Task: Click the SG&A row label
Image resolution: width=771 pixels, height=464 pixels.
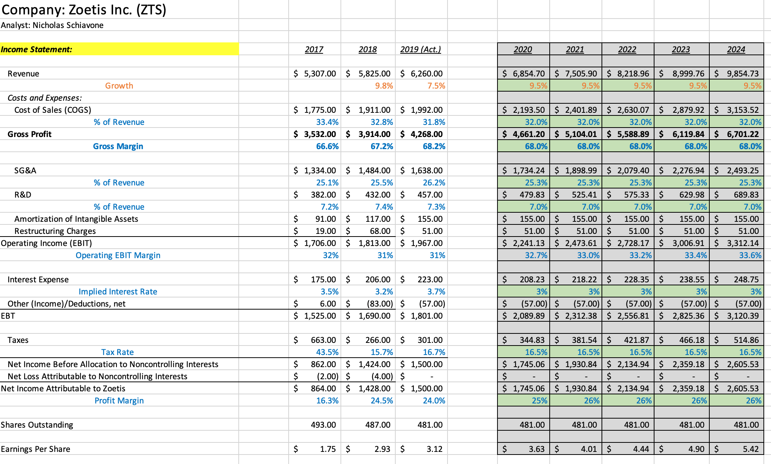Action: click(25, 171)
